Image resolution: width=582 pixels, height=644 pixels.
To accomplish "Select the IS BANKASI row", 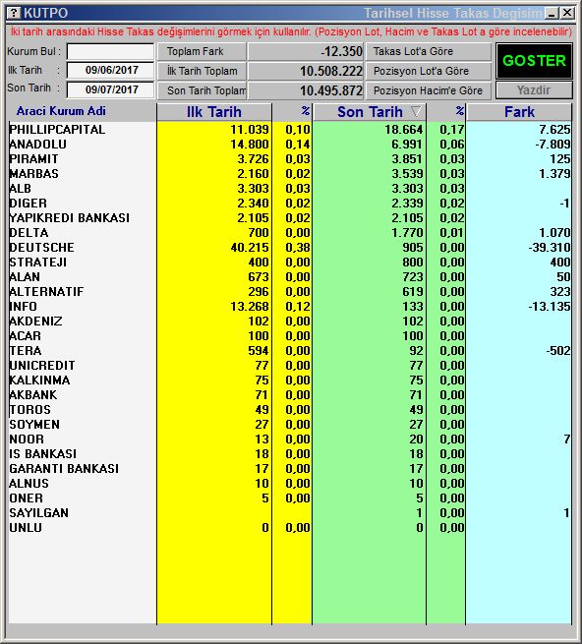I will point(290,454).
